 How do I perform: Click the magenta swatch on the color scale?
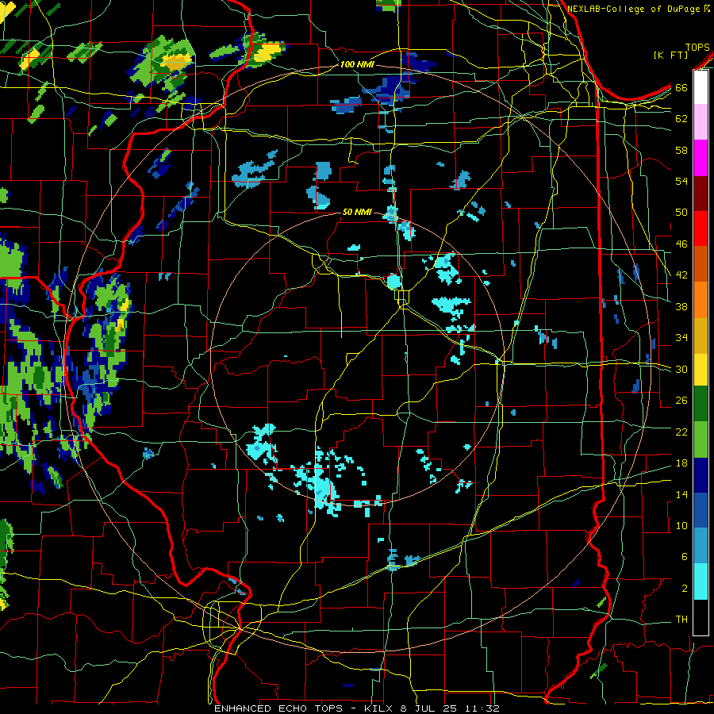[701, 158]
